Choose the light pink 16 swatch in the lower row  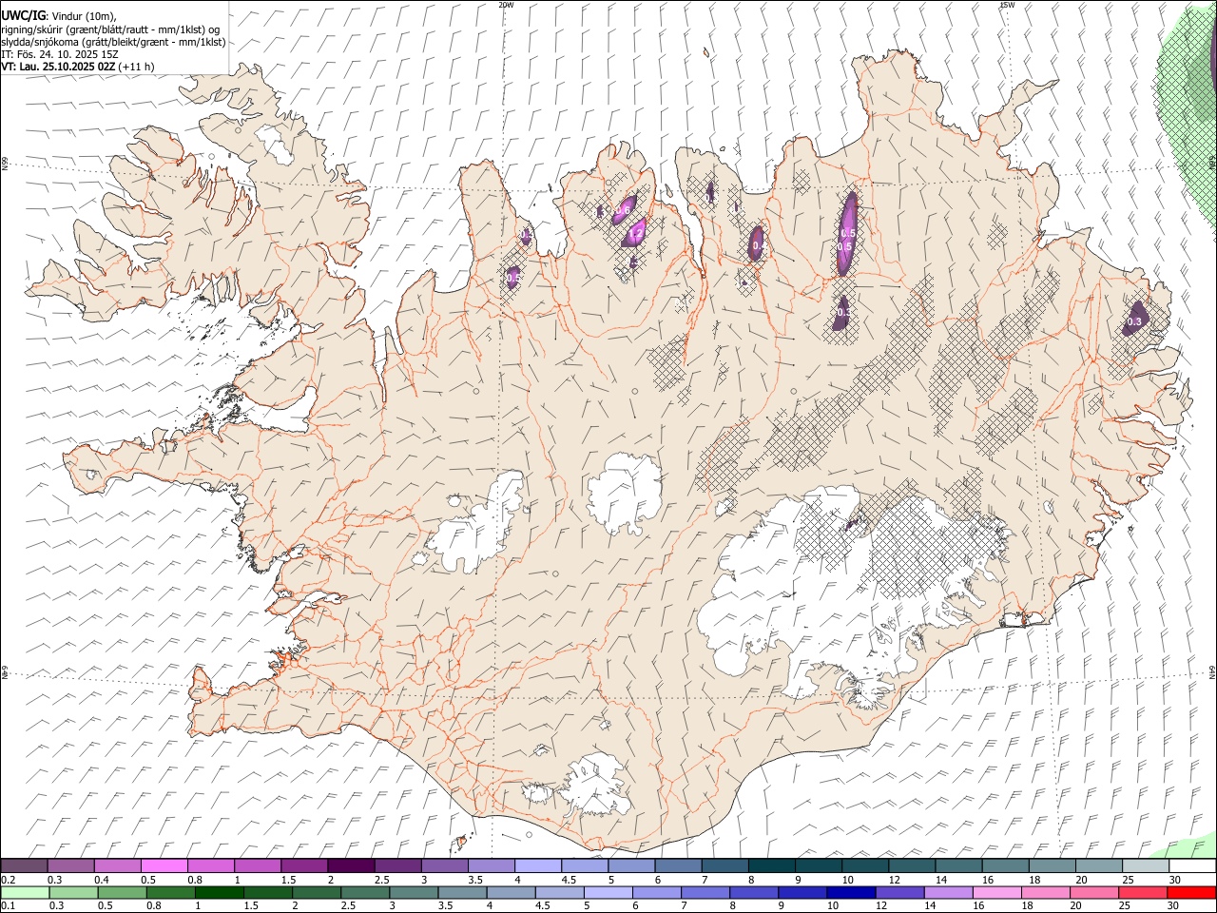click(x=996, y=893)
